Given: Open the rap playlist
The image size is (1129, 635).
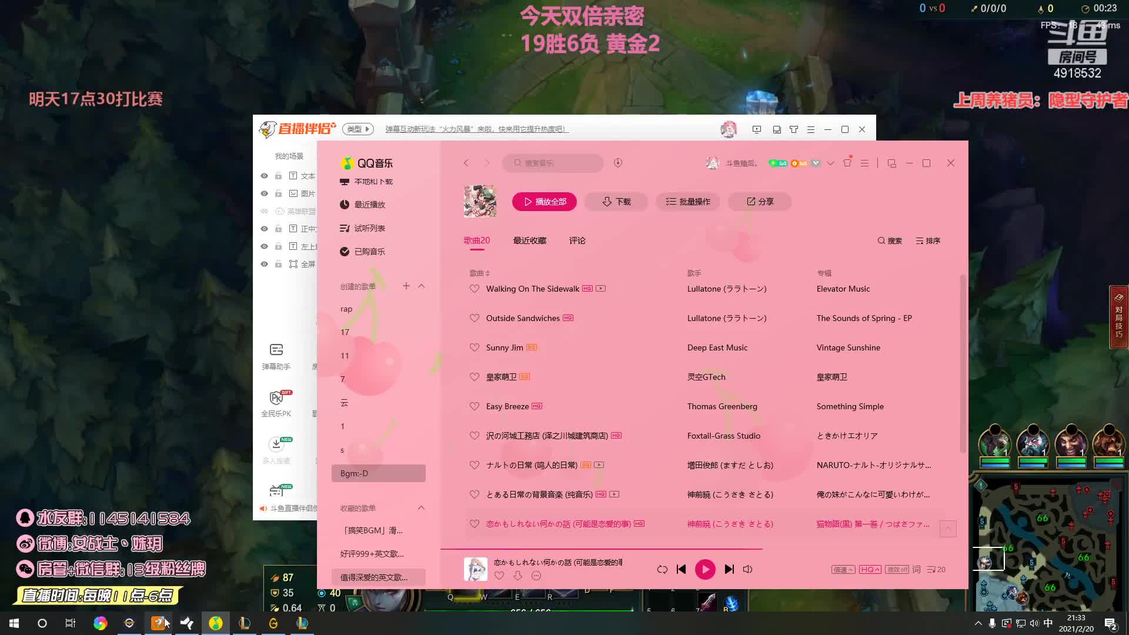Looking at the screenshot, I should pos(346,309).
